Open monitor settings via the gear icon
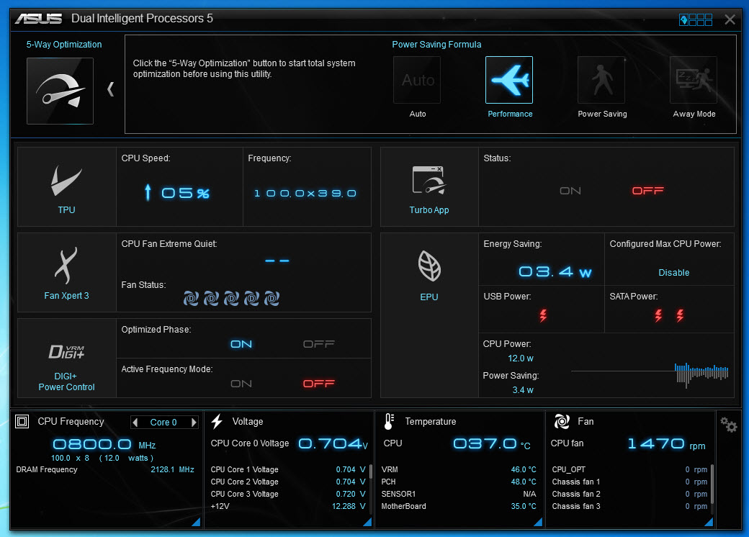This screenshot has width=749, height=537. (729, 425)
